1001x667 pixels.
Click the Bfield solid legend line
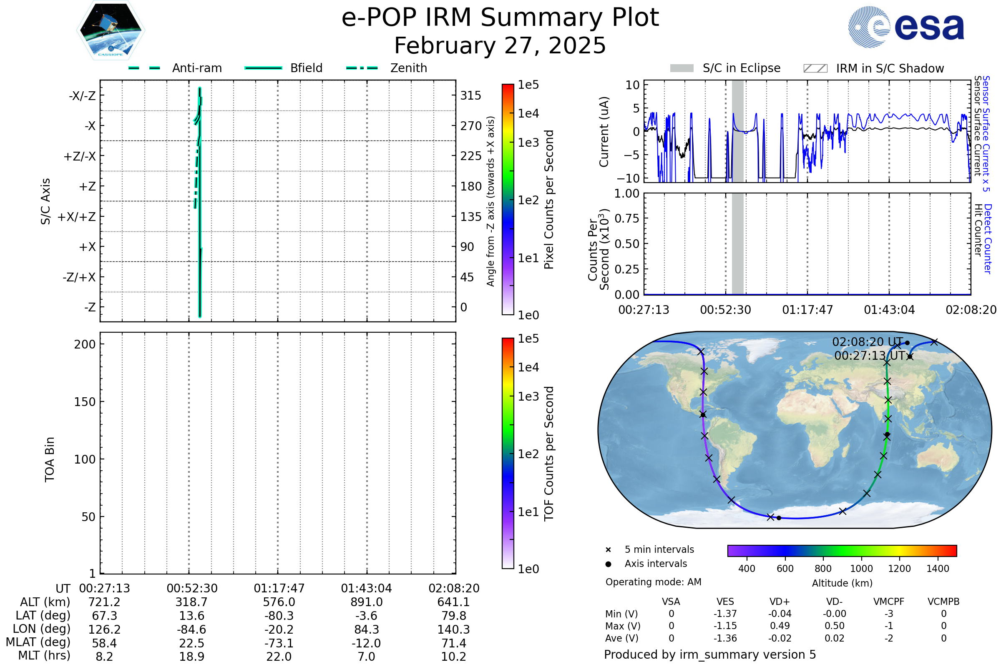[264, 68]
